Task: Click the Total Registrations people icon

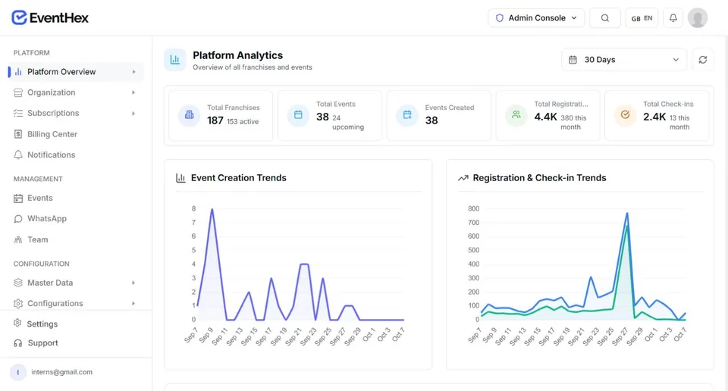Action: coord(516,114)
